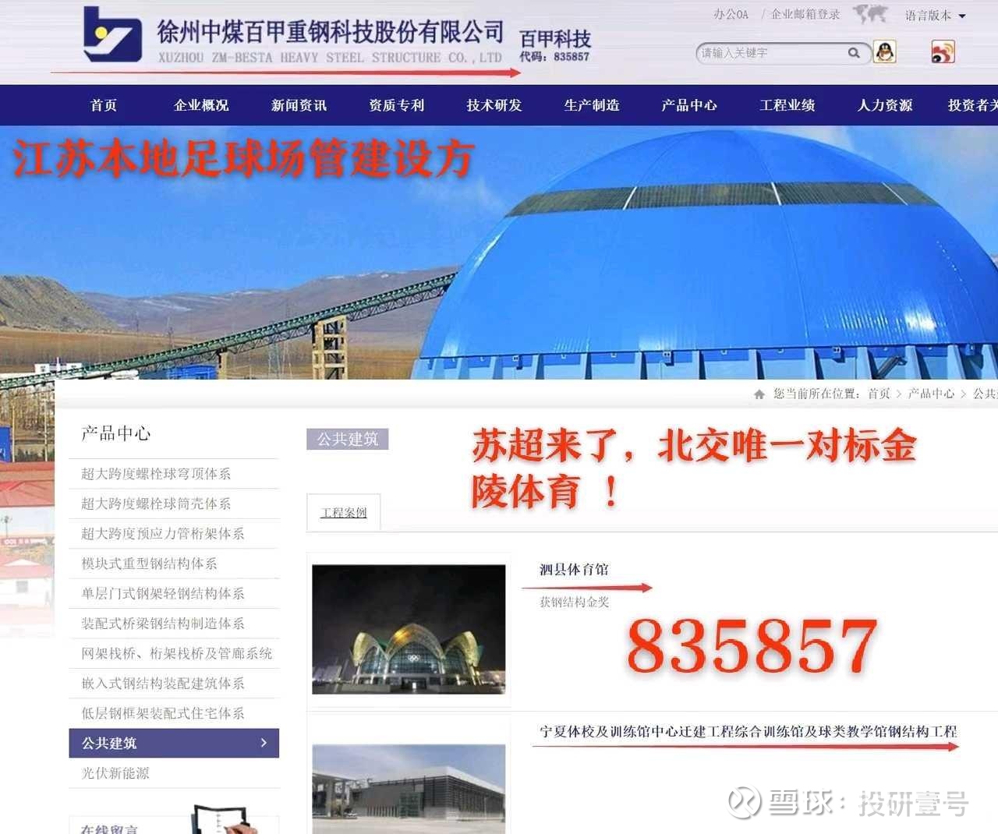The width and height of the screenshot is (998, 834).
Task: Click 首页 in the breadcrumb path
Action: 879,394
